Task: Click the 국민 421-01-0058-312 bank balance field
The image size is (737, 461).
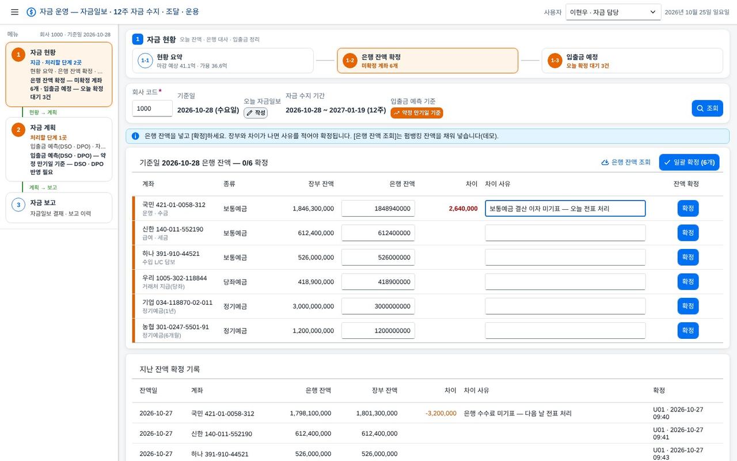Action: tap(378, 209)
